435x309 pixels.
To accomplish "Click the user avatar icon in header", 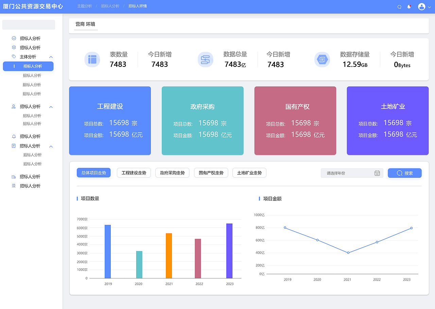I will click(422, 6).
